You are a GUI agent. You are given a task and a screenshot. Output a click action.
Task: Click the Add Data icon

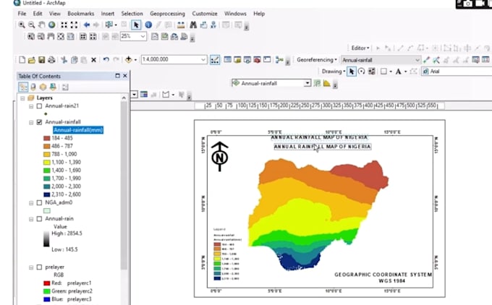tap(128, 59)
